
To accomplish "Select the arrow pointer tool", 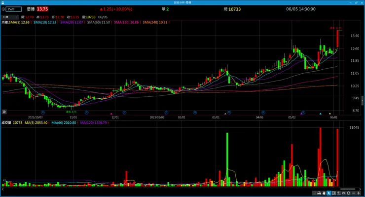I will click(328, 193).
